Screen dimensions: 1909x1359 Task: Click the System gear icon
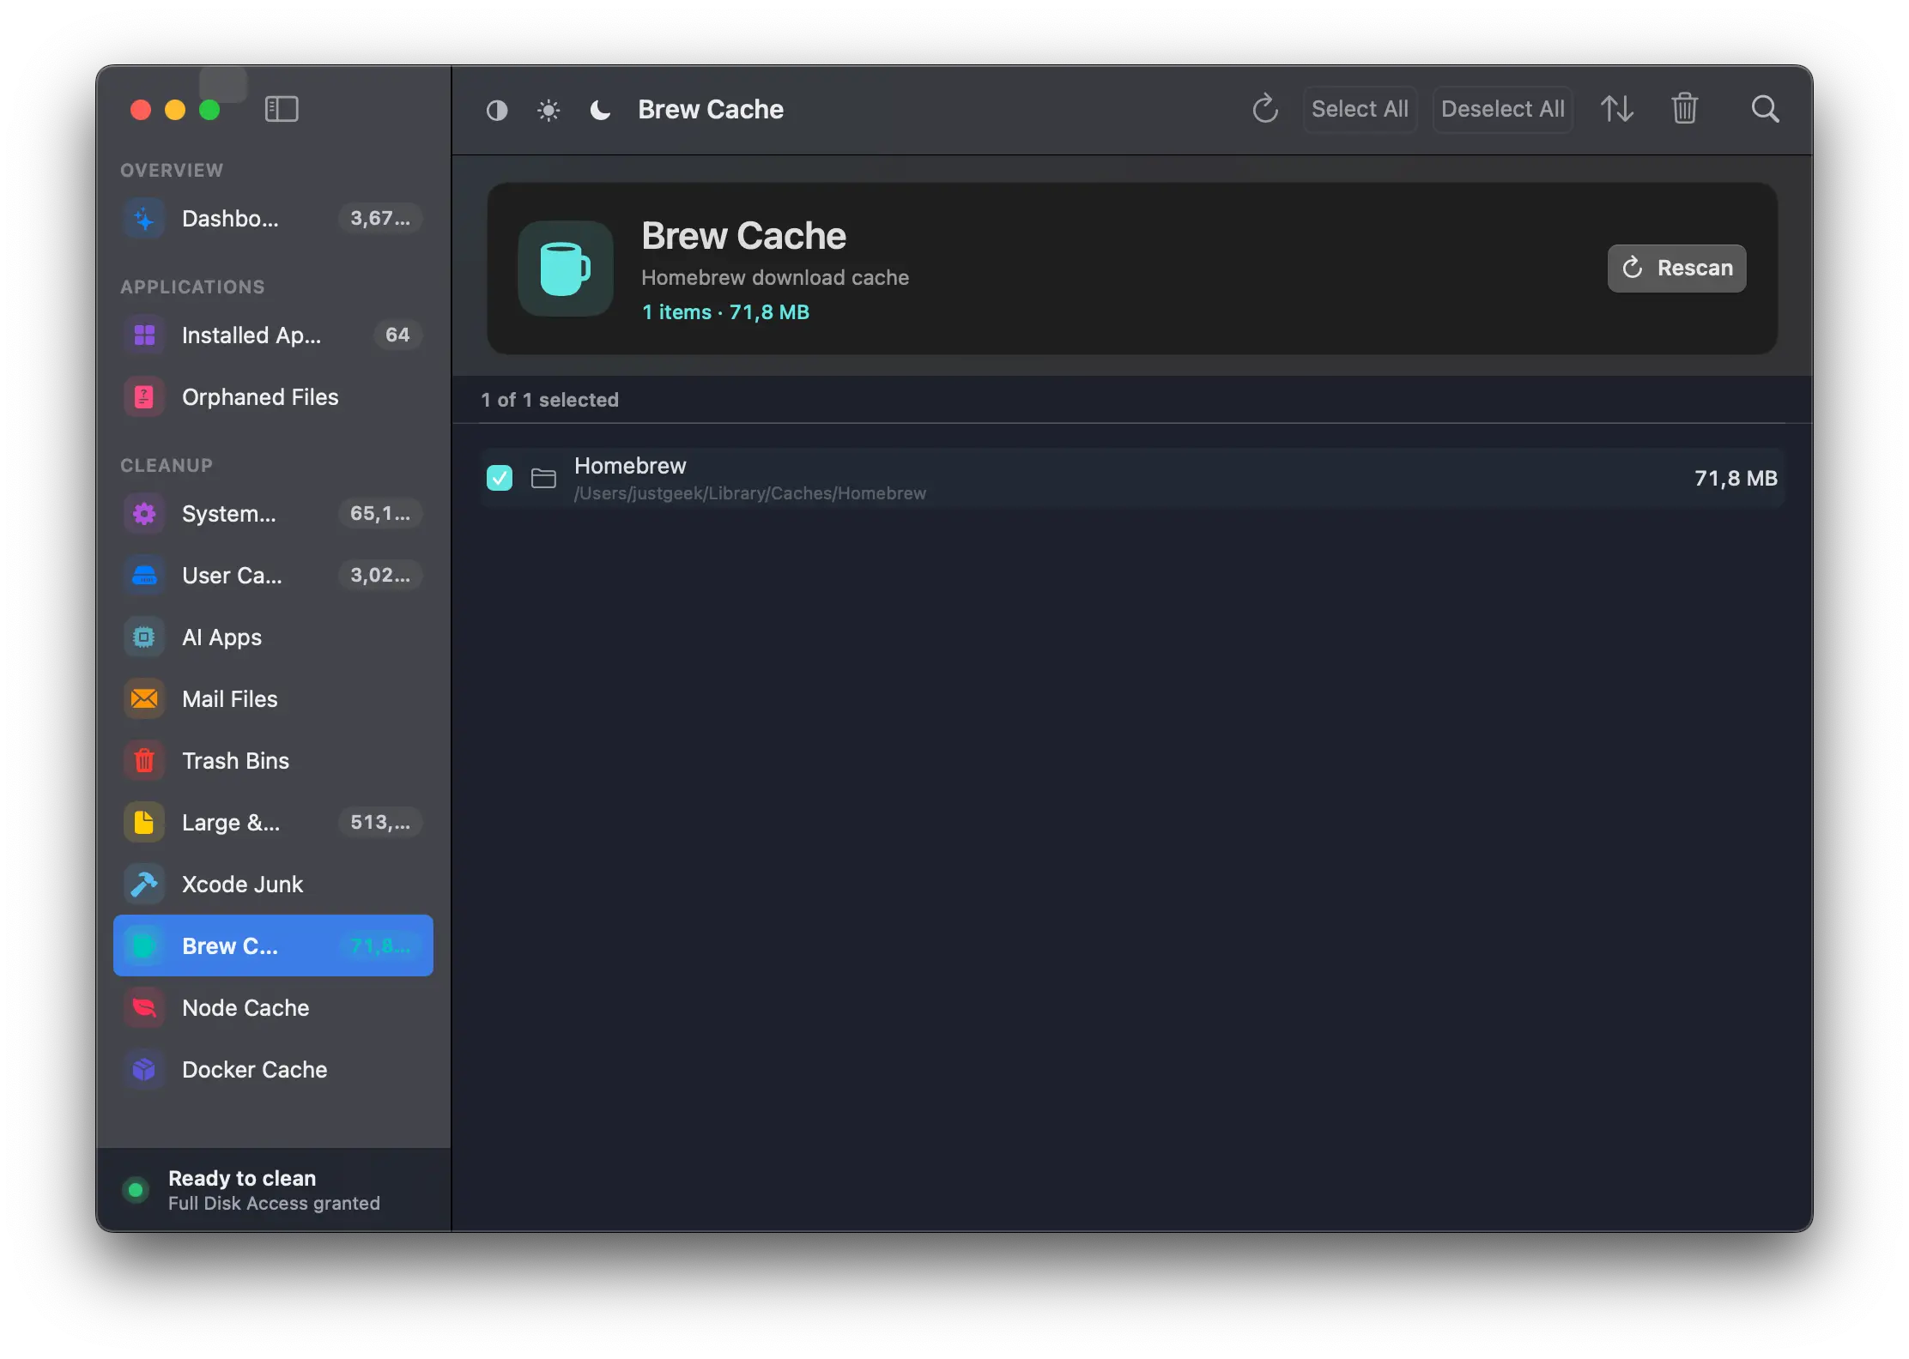[x=144, y=514]
